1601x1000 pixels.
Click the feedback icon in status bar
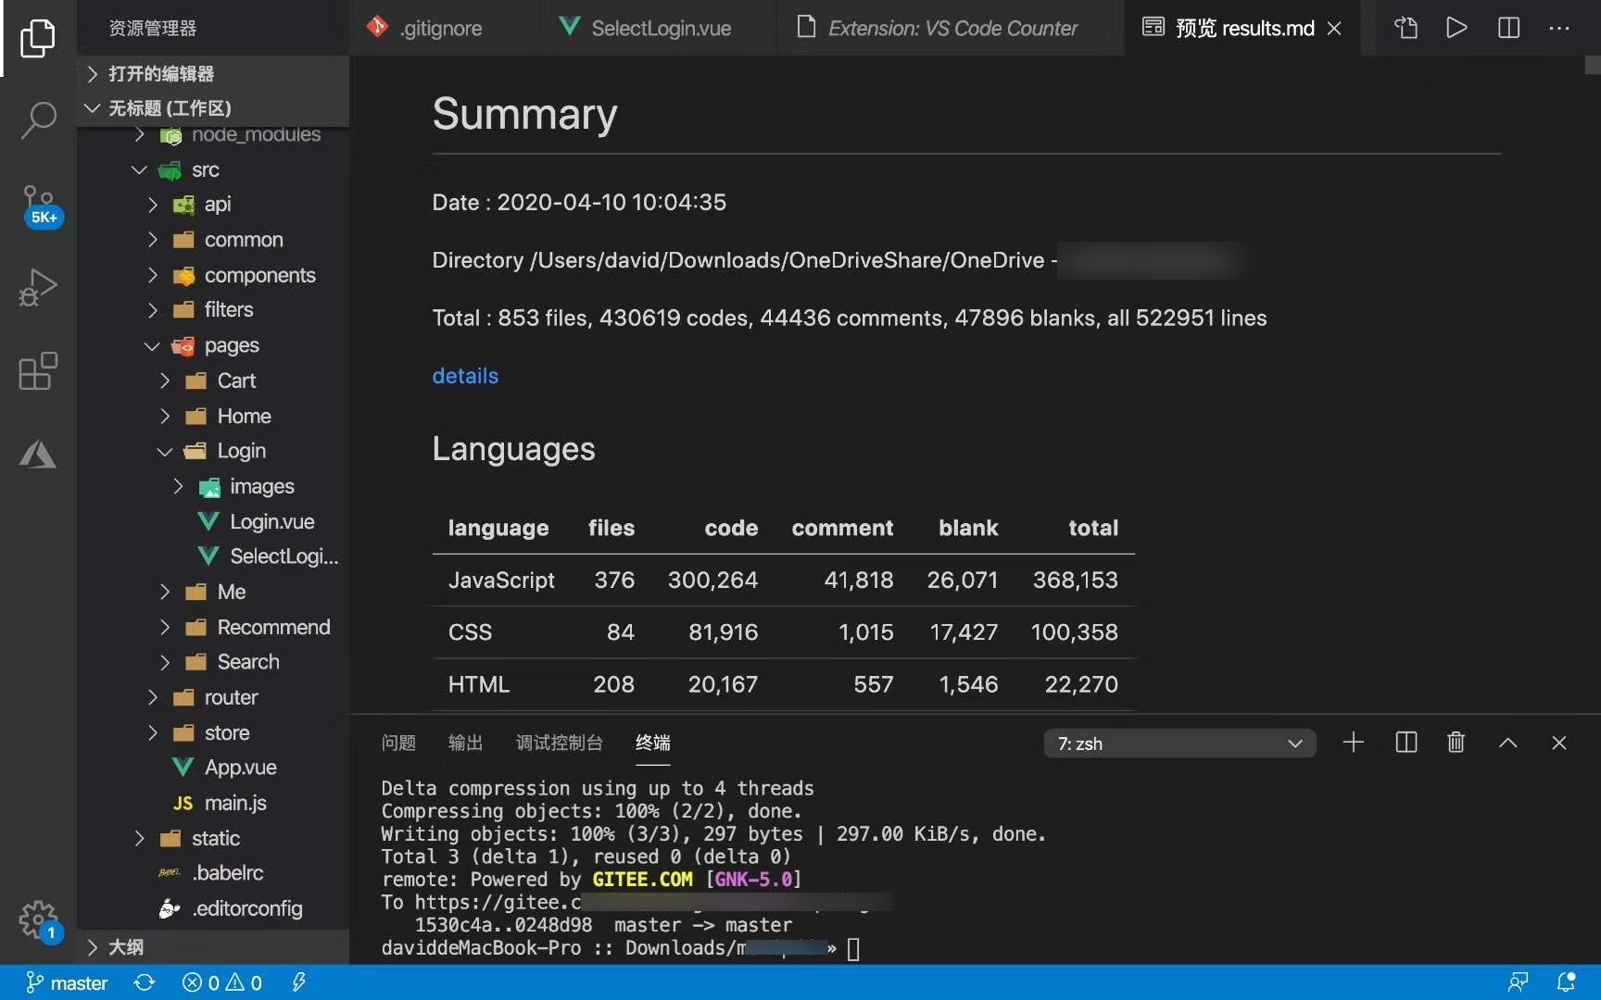[1518, 982]
